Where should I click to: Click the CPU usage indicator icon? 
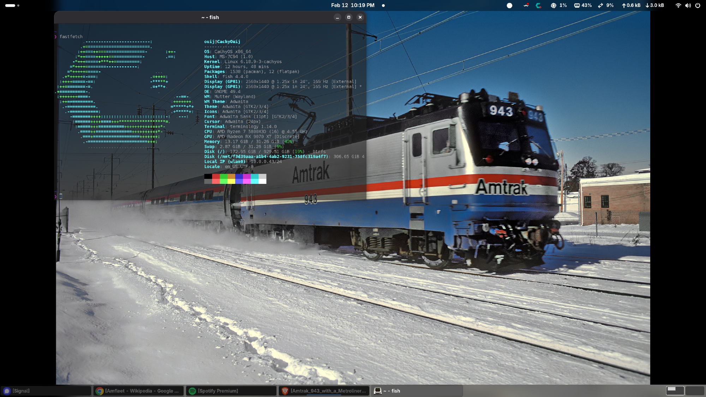point(554,5)
